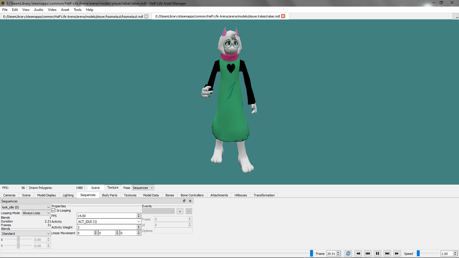The height and width of the screenshot is (258, 459).
Task: Click the Speed slider handle
Action: (x=418, y=253)
